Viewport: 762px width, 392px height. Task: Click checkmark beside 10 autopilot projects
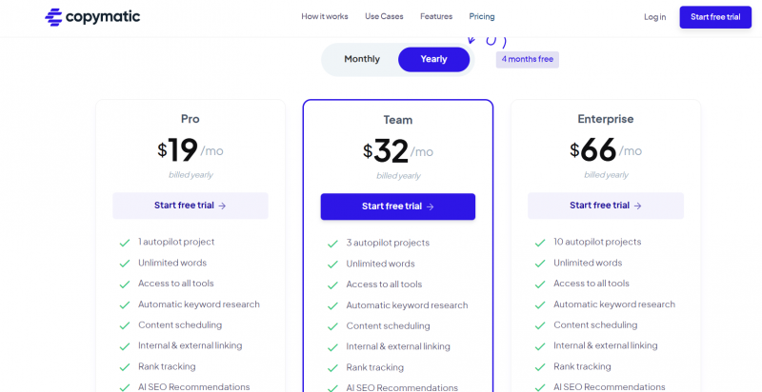click(540, 243)
